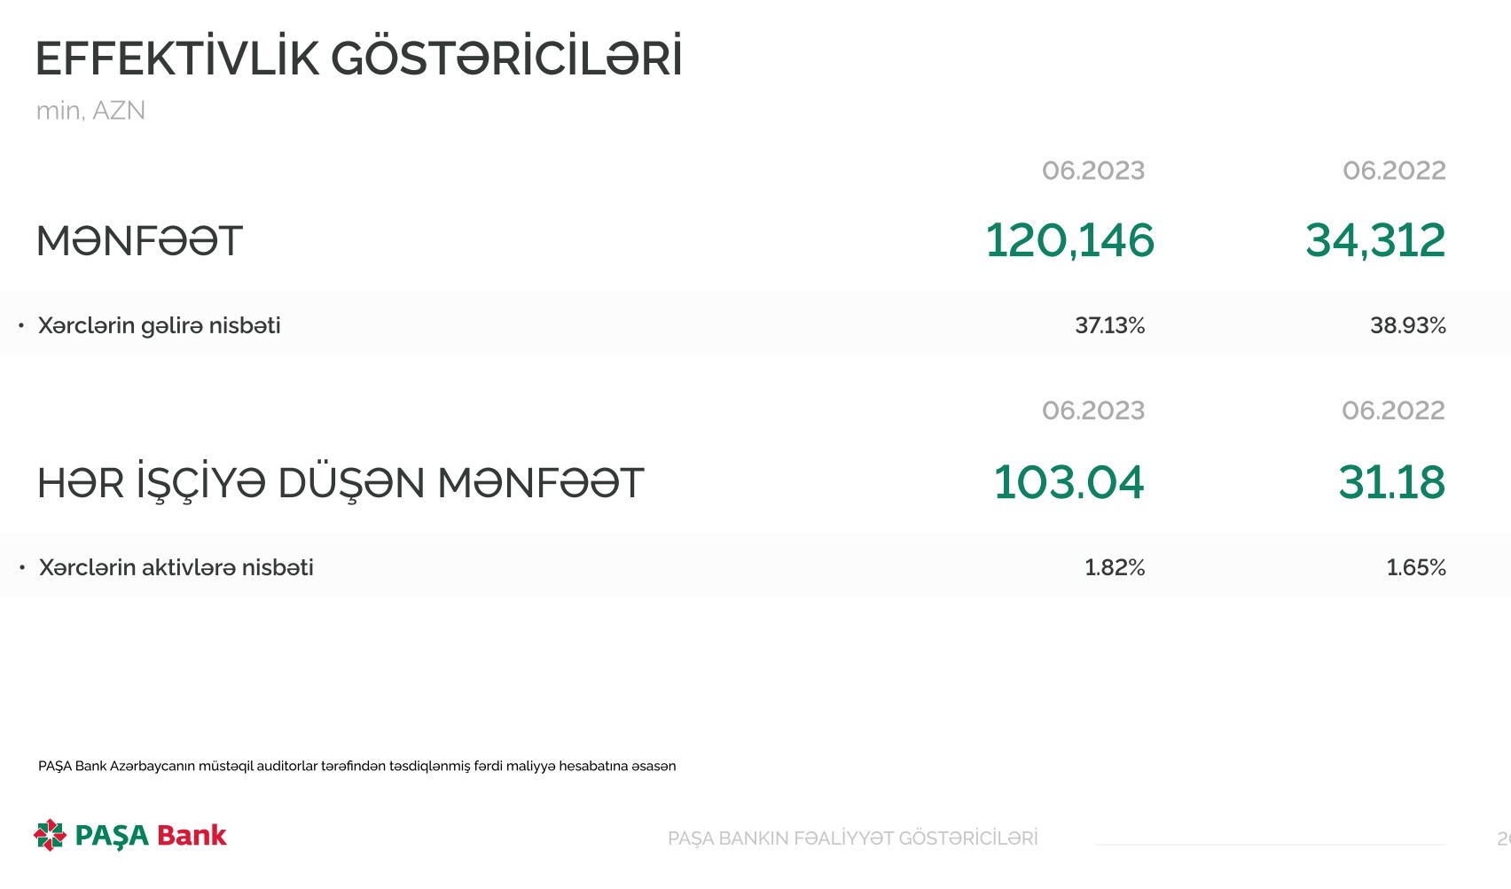
Task: Click the 'PAŞA BANKIN FƏALİYYƏT GÖSTƏRİCİLƏRİ' footer text
Action: tap(852, 838)
